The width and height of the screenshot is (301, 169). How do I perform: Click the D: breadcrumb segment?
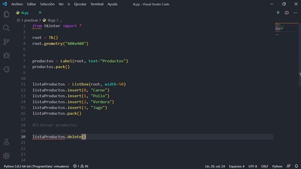[x=18, y=20]
